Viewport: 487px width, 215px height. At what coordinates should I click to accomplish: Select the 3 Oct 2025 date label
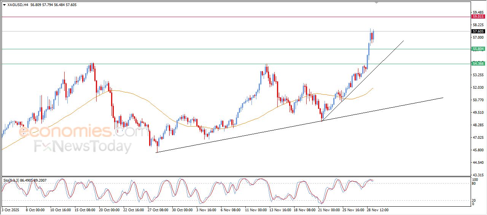[x=10, y=209]
